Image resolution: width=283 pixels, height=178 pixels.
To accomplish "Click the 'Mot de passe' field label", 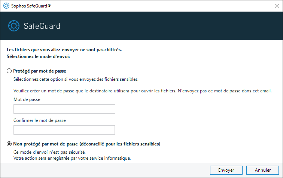I will coord(27,99).
